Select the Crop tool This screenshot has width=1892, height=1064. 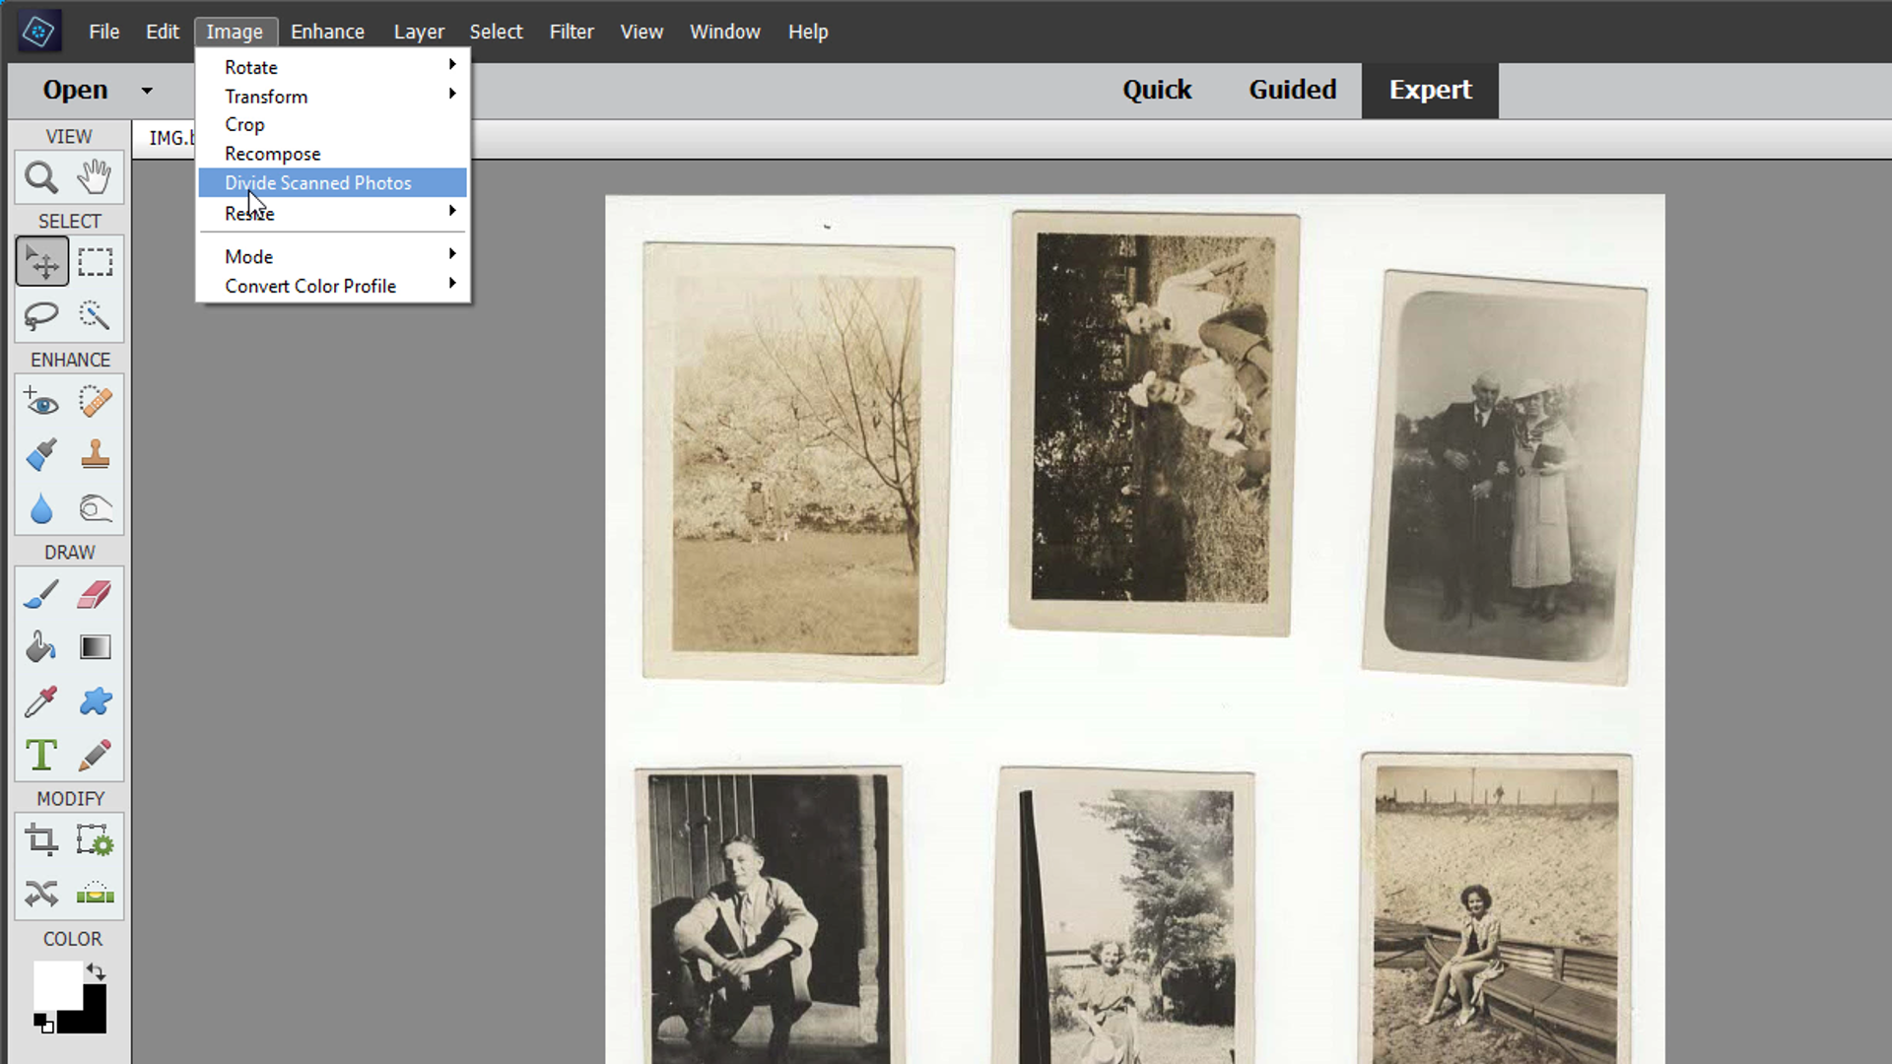coord(41,840)
